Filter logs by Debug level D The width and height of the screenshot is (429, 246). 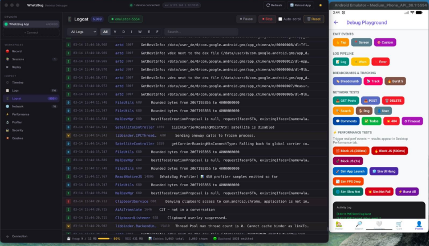click(123, 32)
